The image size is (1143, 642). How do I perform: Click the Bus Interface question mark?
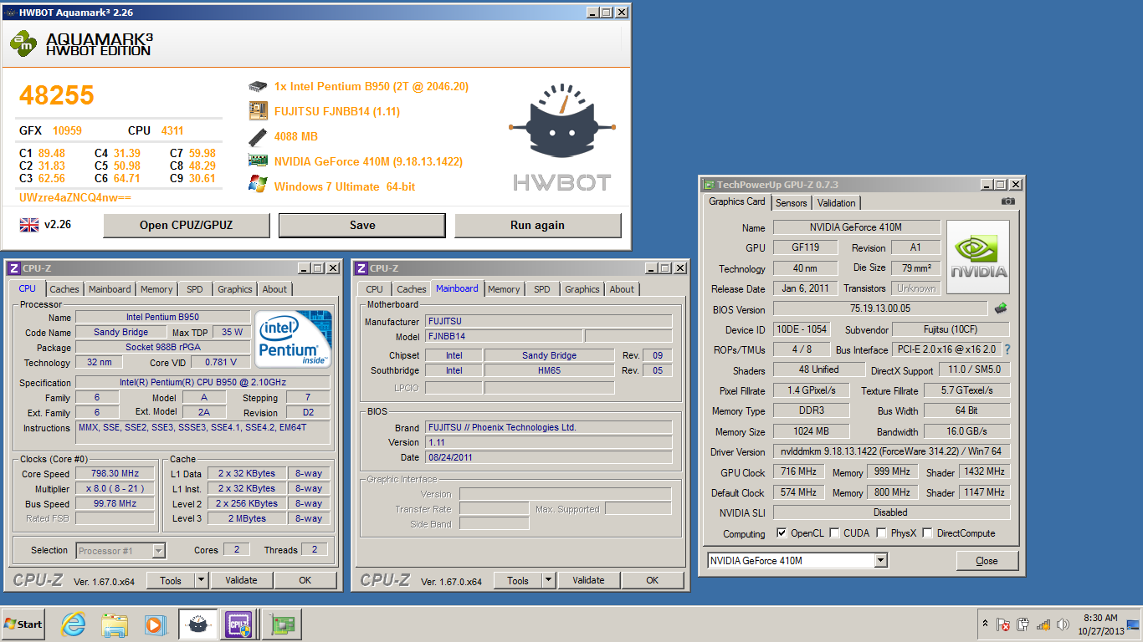tap(1007, 349)
